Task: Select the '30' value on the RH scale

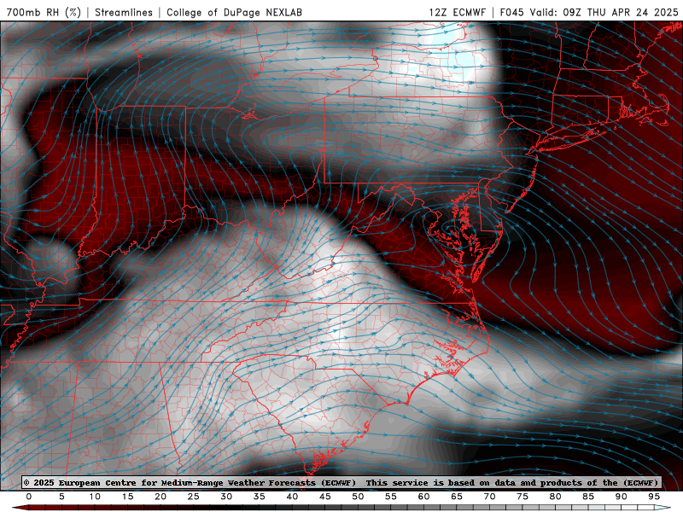Action: click(x=226, y=497)
